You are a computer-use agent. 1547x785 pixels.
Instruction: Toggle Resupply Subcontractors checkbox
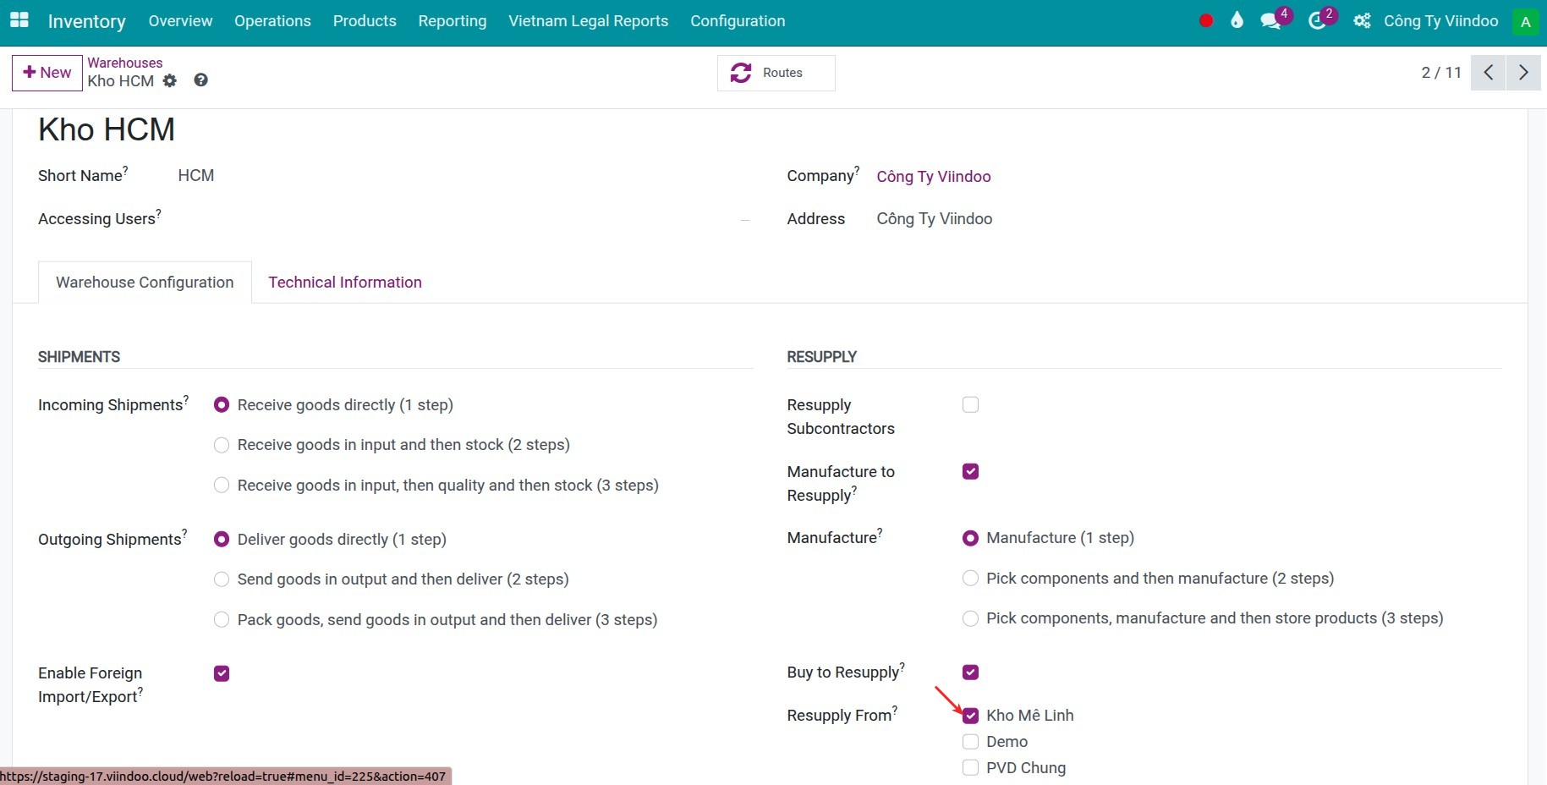(970, 404)
